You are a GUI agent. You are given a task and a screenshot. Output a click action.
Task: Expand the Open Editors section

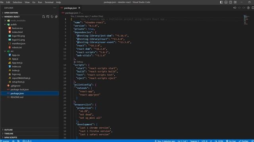(11, 13)
